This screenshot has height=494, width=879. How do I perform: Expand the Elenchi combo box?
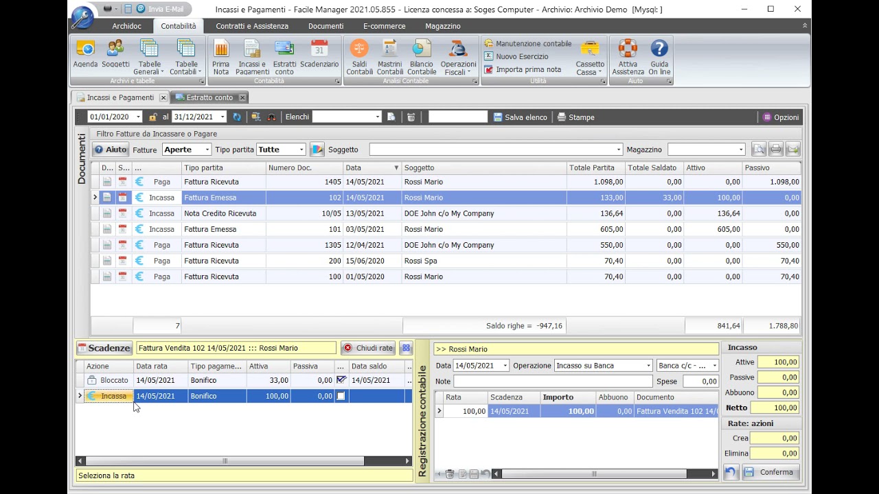pos(377,117)
